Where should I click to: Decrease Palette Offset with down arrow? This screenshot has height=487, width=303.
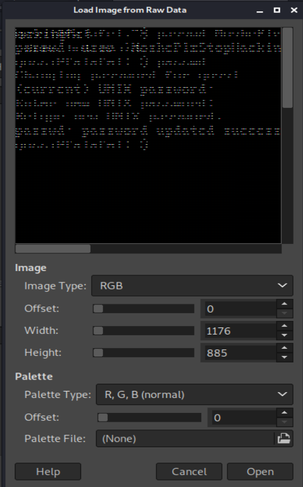285,422
